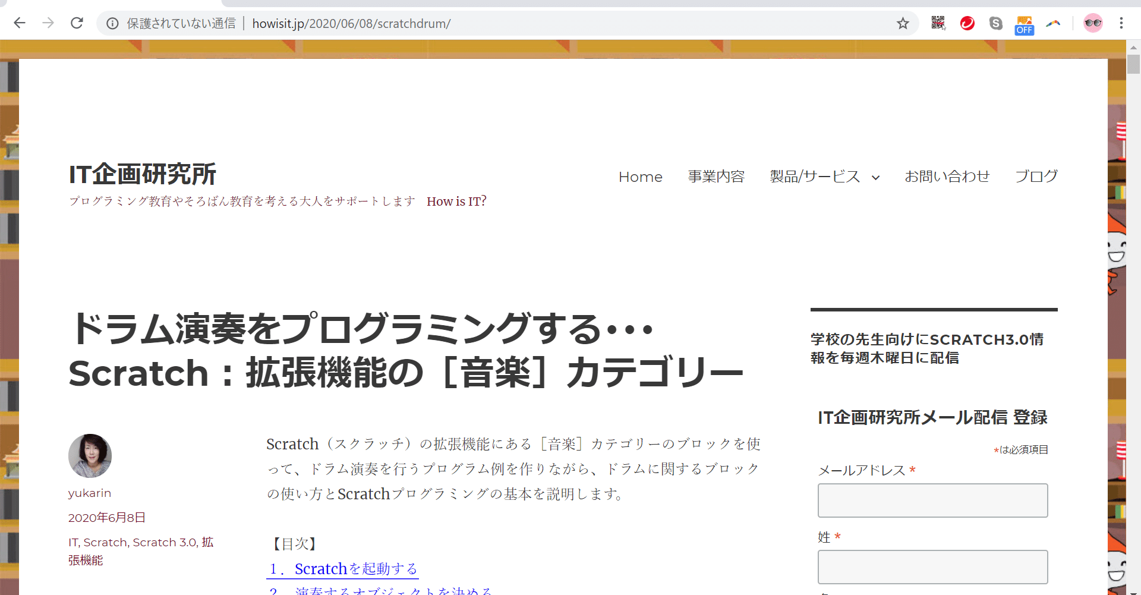
Task: Open the Scratch 3.0 category link
Action: (x=165, y=542)
